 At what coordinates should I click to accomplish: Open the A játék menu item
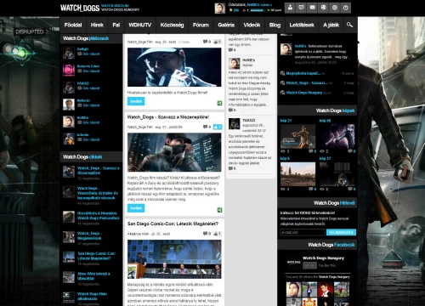coord(331,25)
